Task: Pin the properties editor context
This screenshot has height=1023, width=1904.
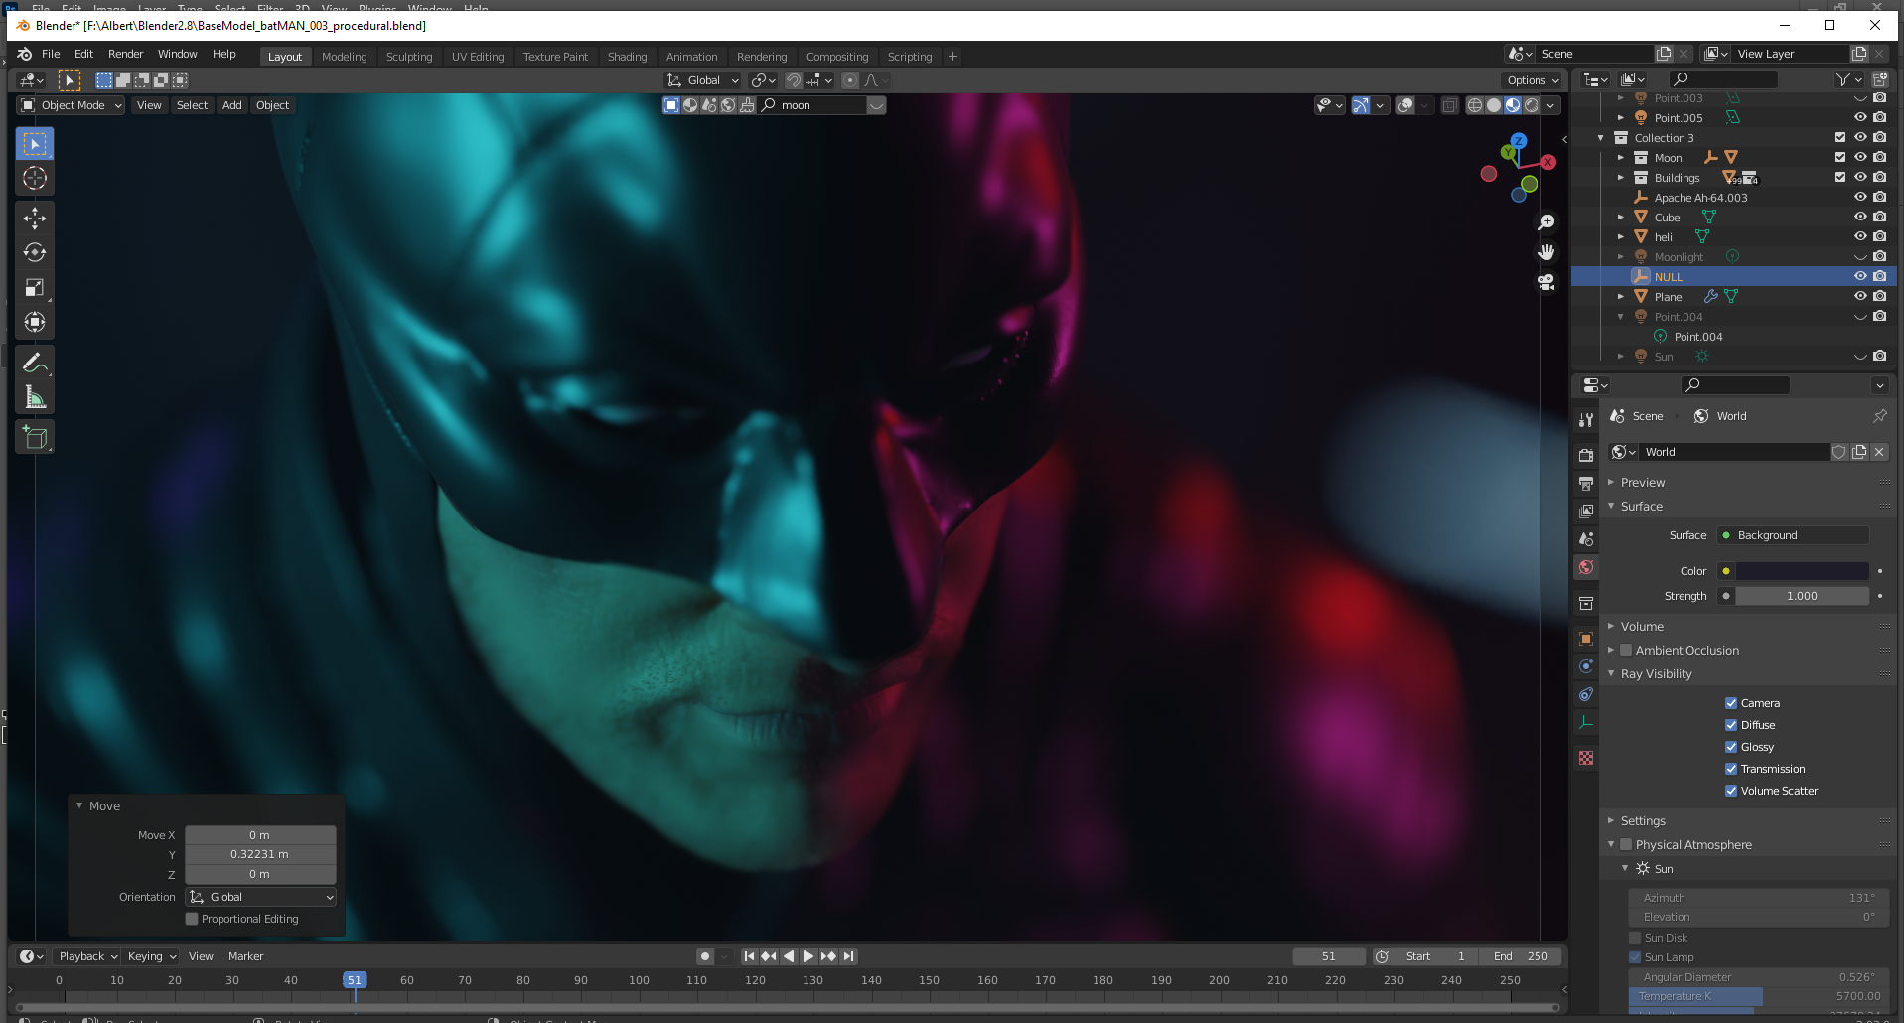Action: point(1879,416)
